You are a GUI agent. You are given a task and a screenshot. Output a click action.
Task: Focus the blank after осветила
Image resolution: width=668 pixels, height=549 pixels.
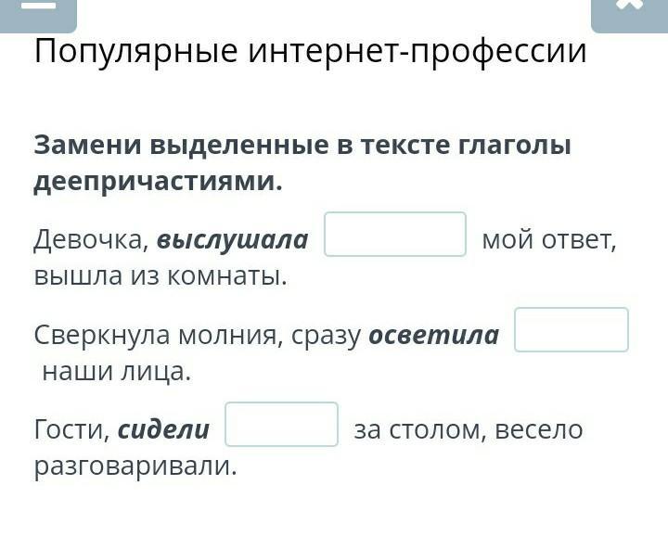click(572, 329)
